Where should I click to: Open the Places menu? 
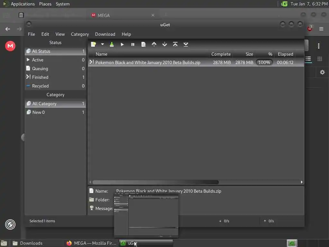point(45,4)
